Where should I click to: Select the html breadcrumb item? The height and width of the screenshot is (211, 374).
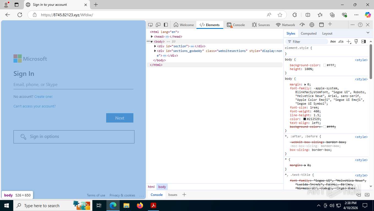(151, 187)
